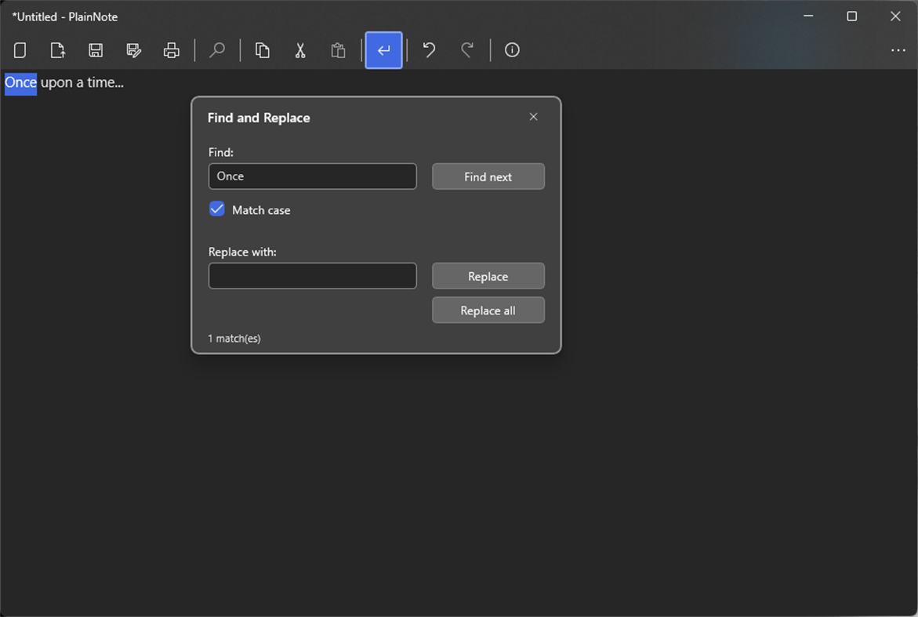Undo the last edit
This screenshot has height=617, width=918.
click(428, 50)
